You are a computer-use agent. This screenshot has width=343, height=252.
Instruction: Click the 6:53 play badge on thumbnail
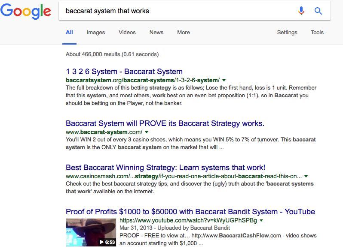point(107,242)
